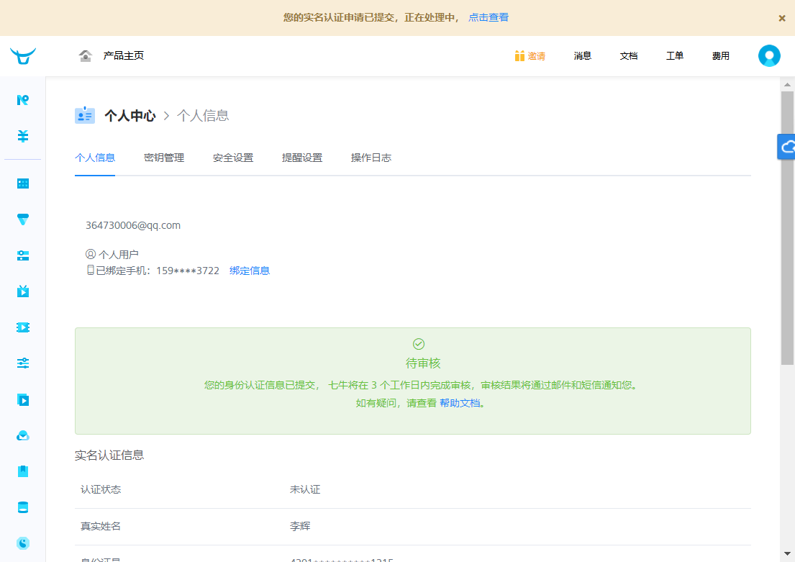Screen dimensions: 795x562
Task: Click 点击查看 in the notification banner
Action: pyautogui.click(x=488, y=17)
